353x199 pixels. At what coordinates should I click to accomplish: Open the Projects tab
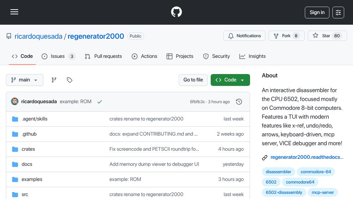pyautogui.click(x=180, y=56)
